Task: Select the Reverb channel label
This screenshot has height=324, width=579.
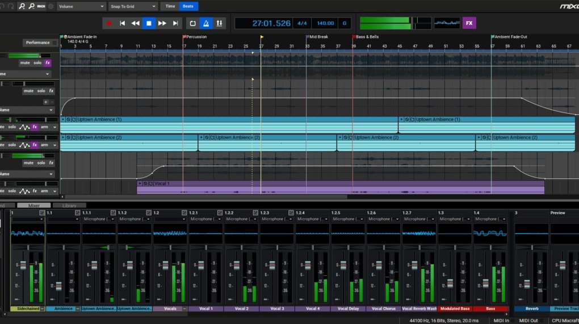Action: pyautogui.click(x=532, y=309)
